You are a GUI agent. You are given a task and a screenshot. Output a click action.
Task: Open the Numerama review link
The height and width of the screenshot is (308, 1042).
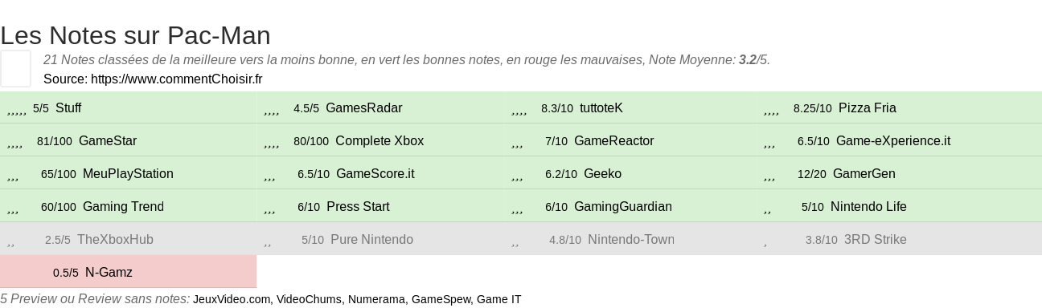[376, 300]
